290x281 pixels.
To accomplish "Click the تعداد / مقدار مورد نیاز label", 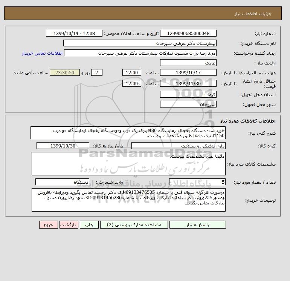I will click(x=255, y=183).
